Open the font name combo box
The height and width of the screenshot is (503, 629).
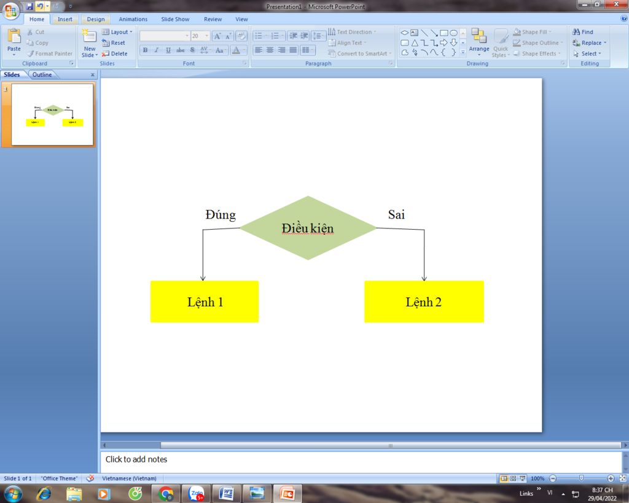tap(165, 36)
